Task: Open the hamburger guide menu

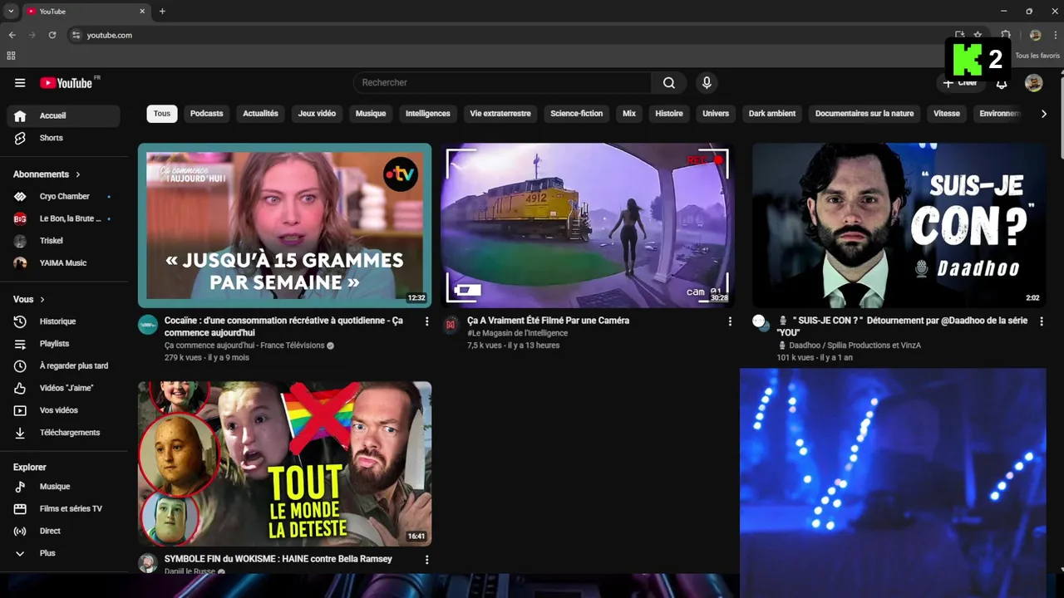Action: 20,83
